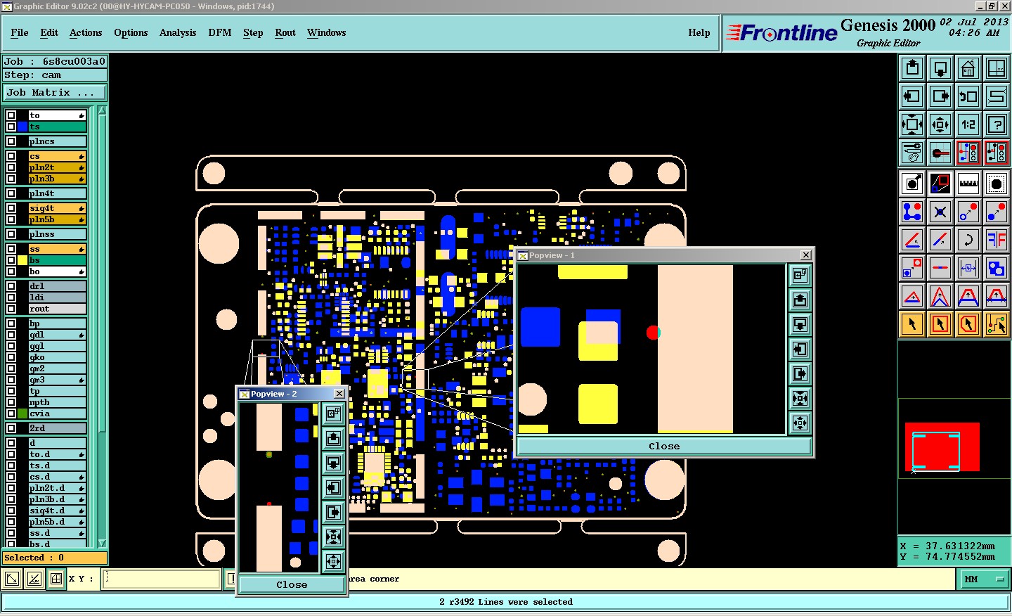Select the 'pln4t' layer row
Image resolution: width=1012 pixels, height=616 pixels.
[x=57, y=193]
